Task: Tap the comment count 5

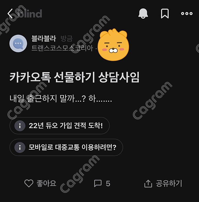Action: pos(108,184)
